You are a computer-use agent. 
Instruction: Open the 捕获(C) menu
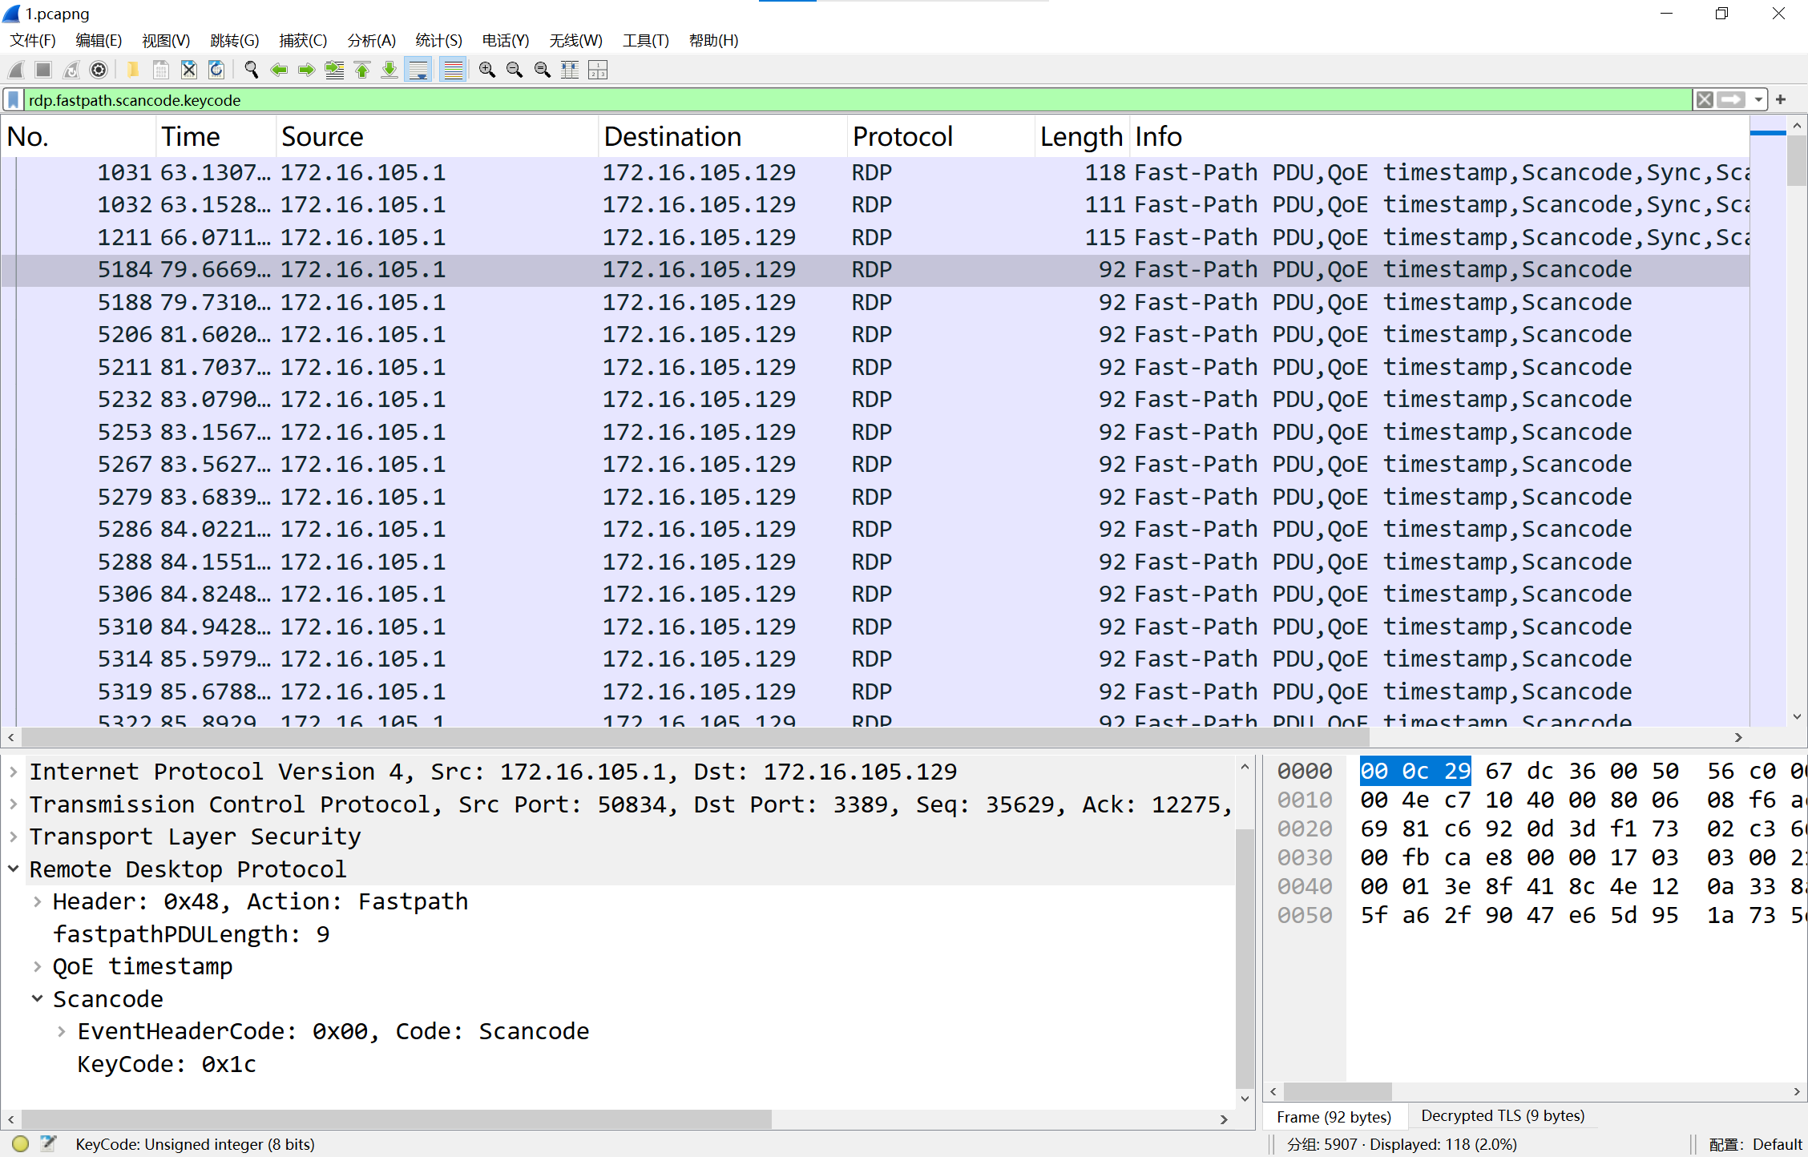click(303, 41)
